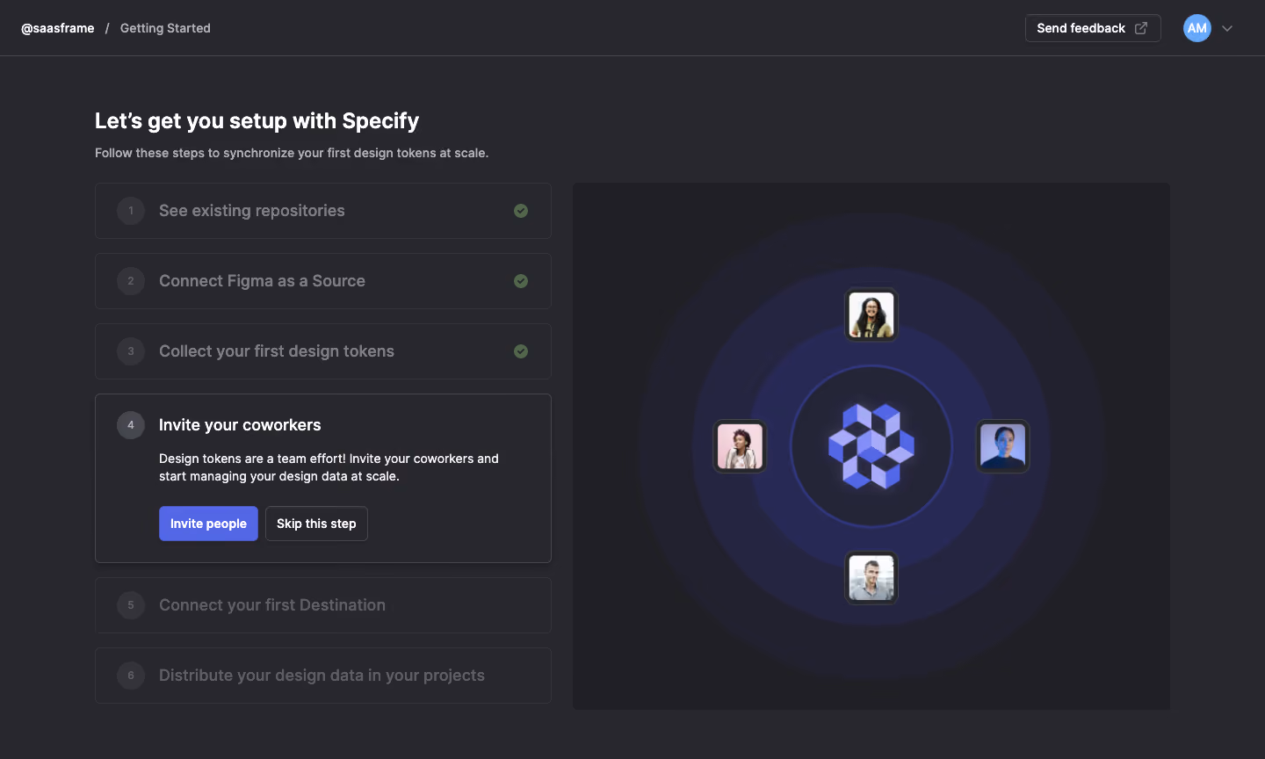This screenshot has width=1265, height=759.
Task: Click the 'Follow these steps to synchronize' subtitle
Action: 292,153
